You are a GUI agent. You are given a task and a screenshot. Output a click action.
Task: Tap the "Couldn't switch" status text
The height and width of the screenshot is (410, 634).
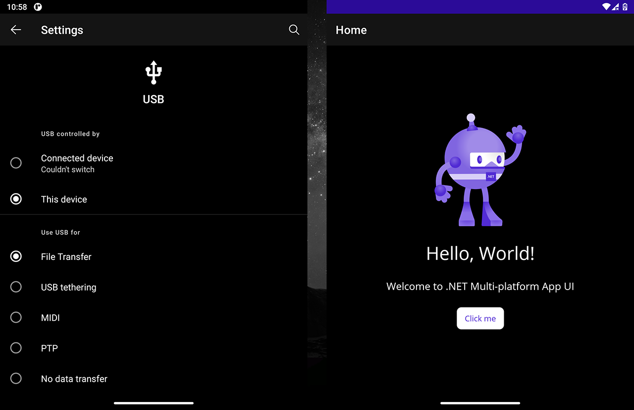pos(67,169)
